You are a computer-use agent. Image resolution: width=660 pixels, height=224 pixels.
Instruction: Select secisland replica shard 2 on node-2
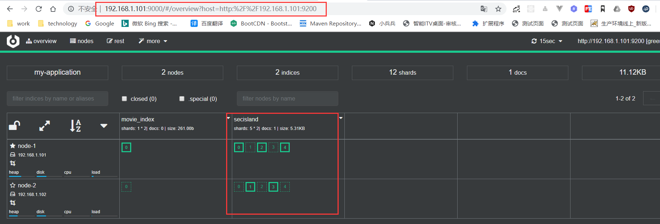pyautogui.click(x=262, y=187)
